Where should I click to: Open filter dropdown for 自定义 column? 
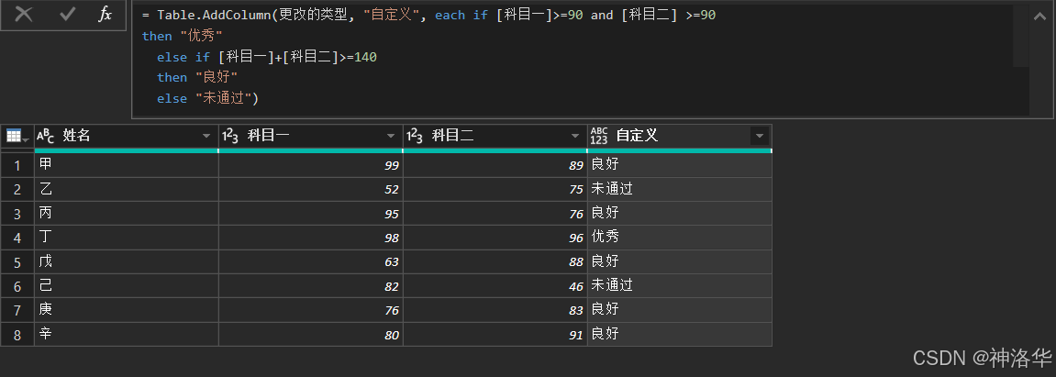[x=760, y=136]
